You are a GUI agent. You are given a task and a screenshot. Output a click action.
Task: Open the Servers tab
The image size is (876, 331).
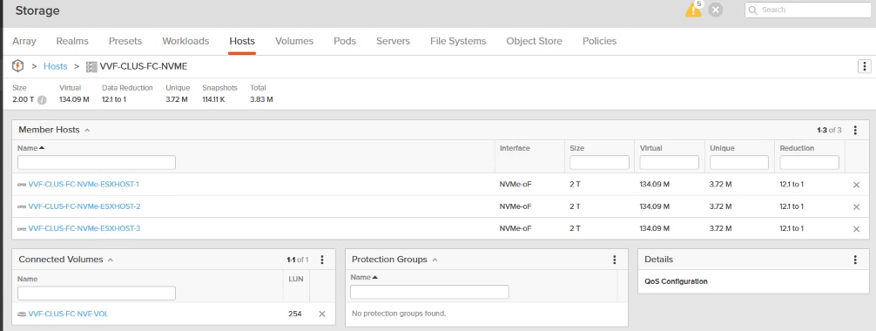coord(393,41)
